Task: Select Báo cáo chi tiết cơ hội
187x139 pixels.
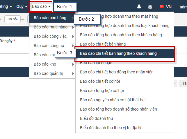Action: pyautogui.click(x=100, y=81)
